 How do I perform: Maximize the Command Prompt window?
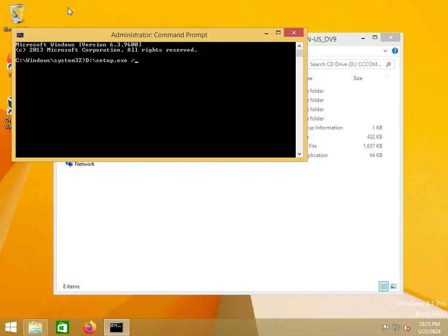(278, 33)
